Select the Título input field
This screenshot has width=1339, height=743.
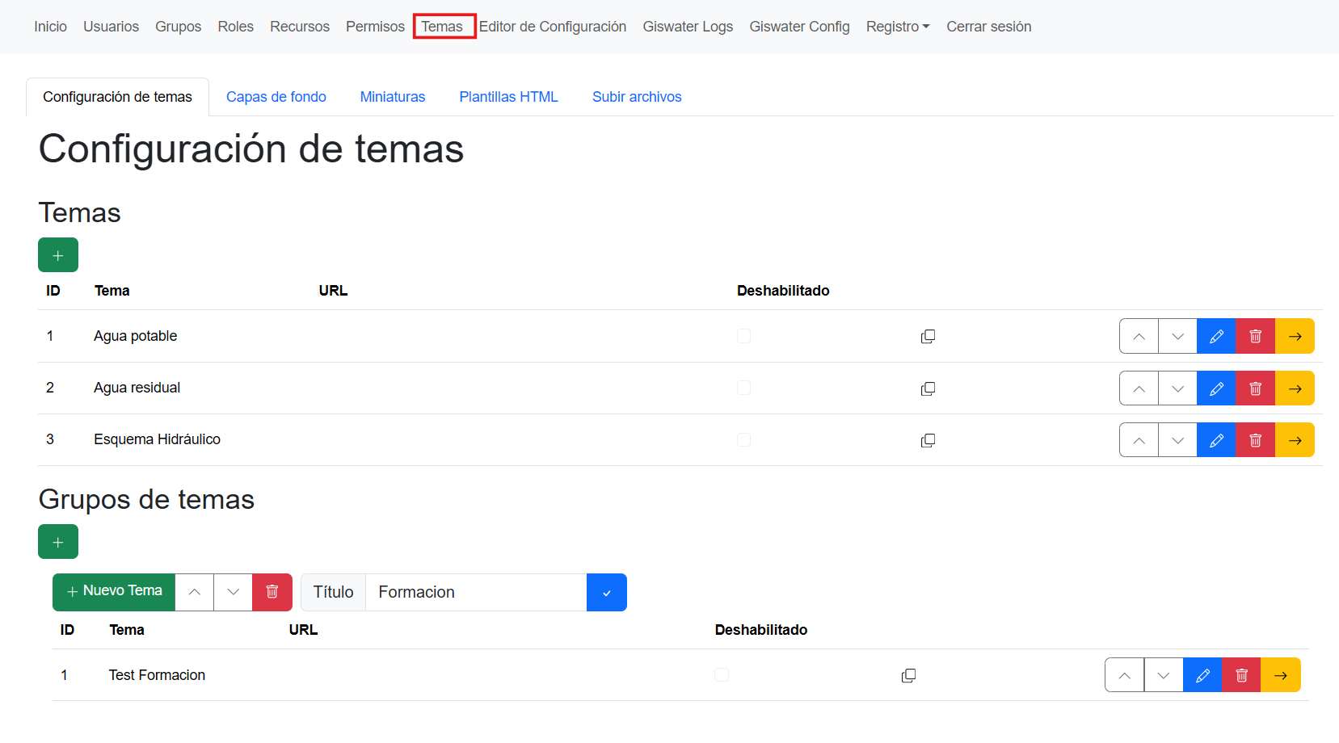(475, 592)
